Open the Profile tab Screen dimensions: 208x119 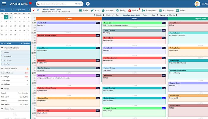tap(83, 10)
